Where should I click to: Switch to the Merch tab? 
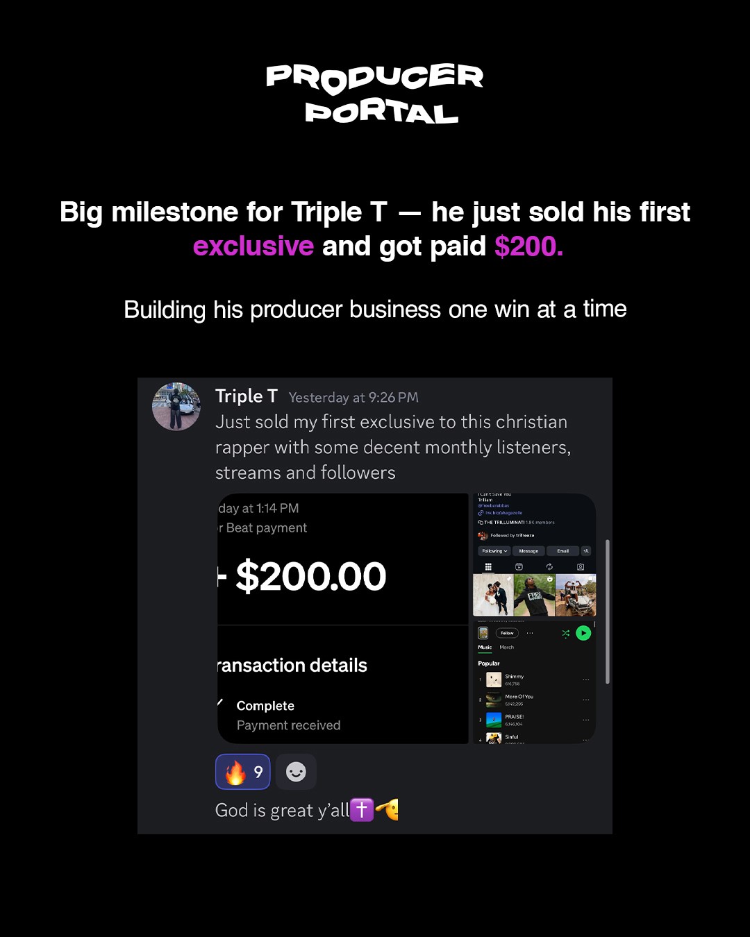507,648
